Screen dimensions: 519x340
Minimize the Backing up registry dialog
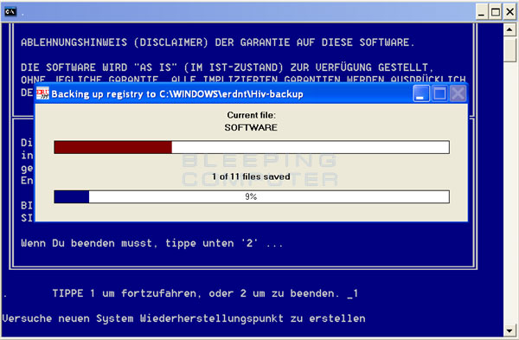point(421,93)
